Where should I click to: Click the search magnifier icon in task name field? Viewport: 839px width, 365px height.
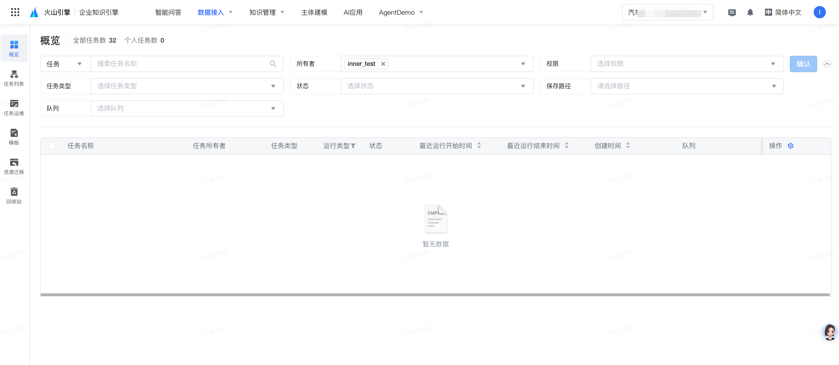[273, 64]
